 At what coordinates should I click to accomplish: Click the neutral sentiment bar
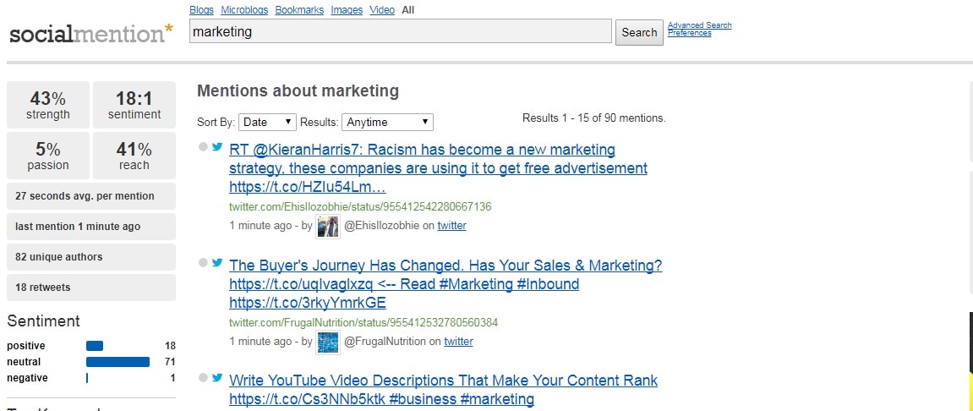pos(118,362)
